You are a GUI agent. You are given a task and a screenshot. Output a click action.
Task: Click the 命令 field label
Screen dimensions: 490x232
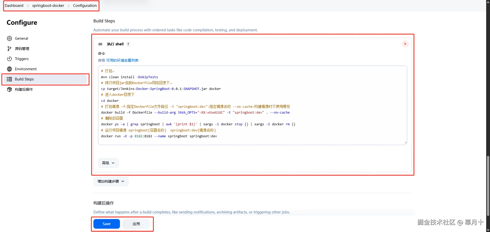pos(102,53)
